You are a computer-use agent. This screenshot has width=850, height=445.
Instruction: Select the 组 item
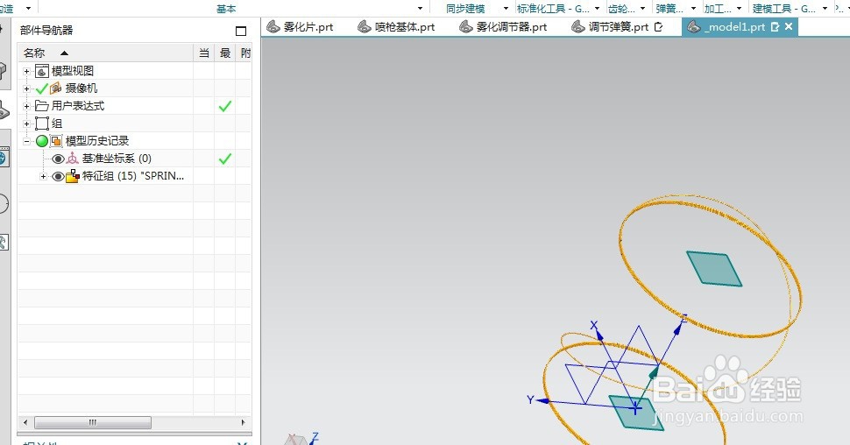(57, 124)
